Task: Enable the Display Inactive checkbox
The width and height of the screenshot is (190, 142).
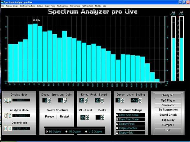Action: tap(117, 128)
